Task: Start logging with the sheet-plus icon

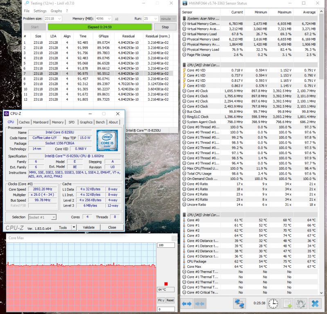Action: point(287,303)
